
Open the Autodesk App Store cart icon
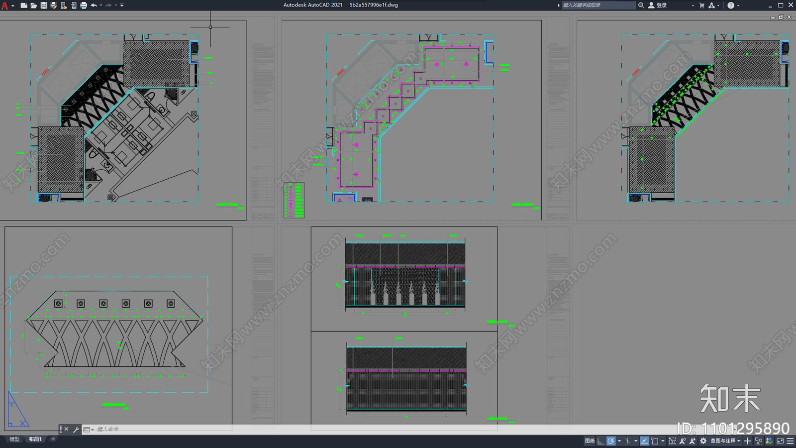(x=702, y=5)
